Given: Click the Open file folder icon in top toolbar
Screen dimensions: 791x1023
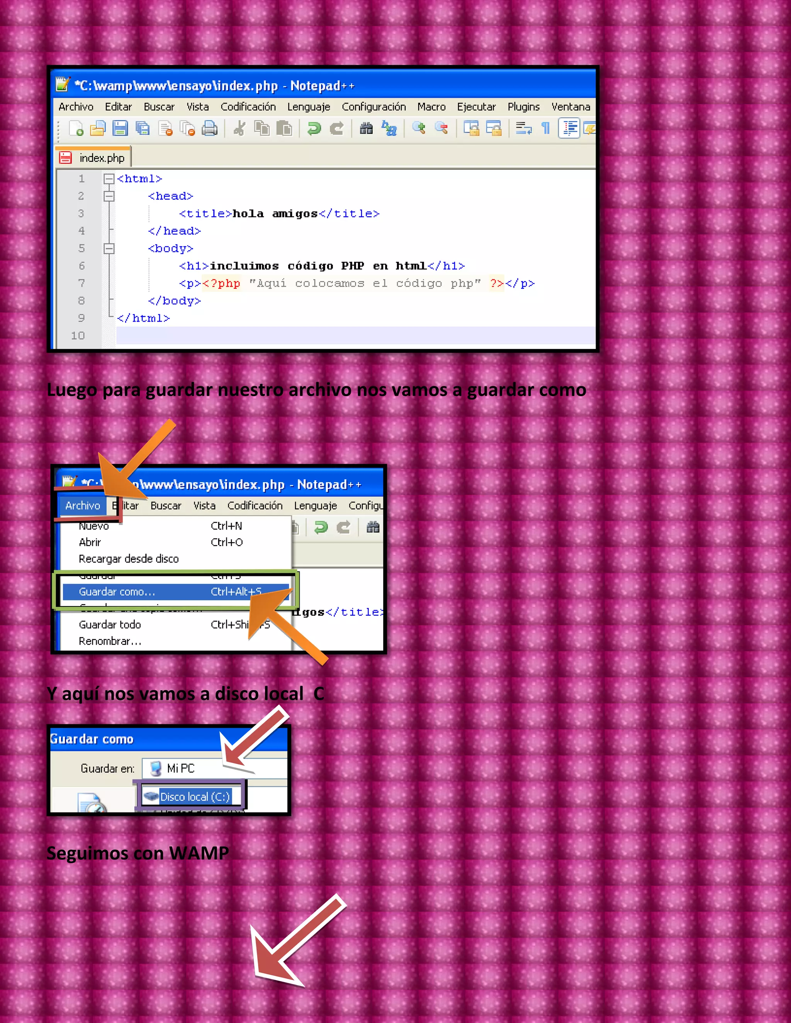Looking at the screenshot, I should pyautogui.click(x=98, y=128).
